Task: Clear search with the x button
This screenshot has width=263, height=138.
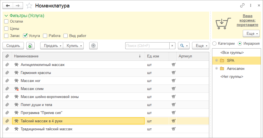Action: (172, 46)
